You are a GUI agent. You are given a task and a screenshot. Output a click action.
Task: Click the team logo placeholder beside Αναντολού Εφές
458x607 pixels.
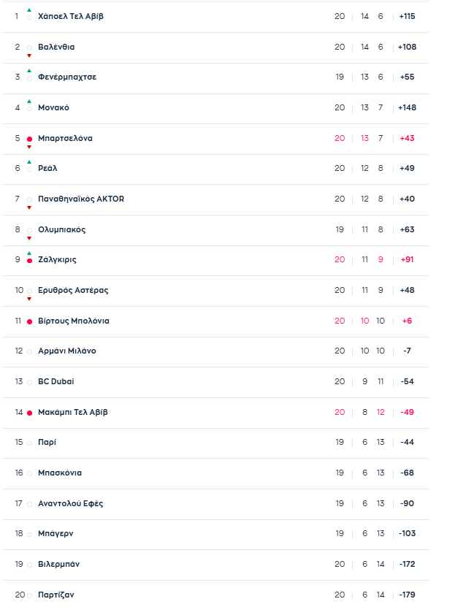tap(29, 504)
